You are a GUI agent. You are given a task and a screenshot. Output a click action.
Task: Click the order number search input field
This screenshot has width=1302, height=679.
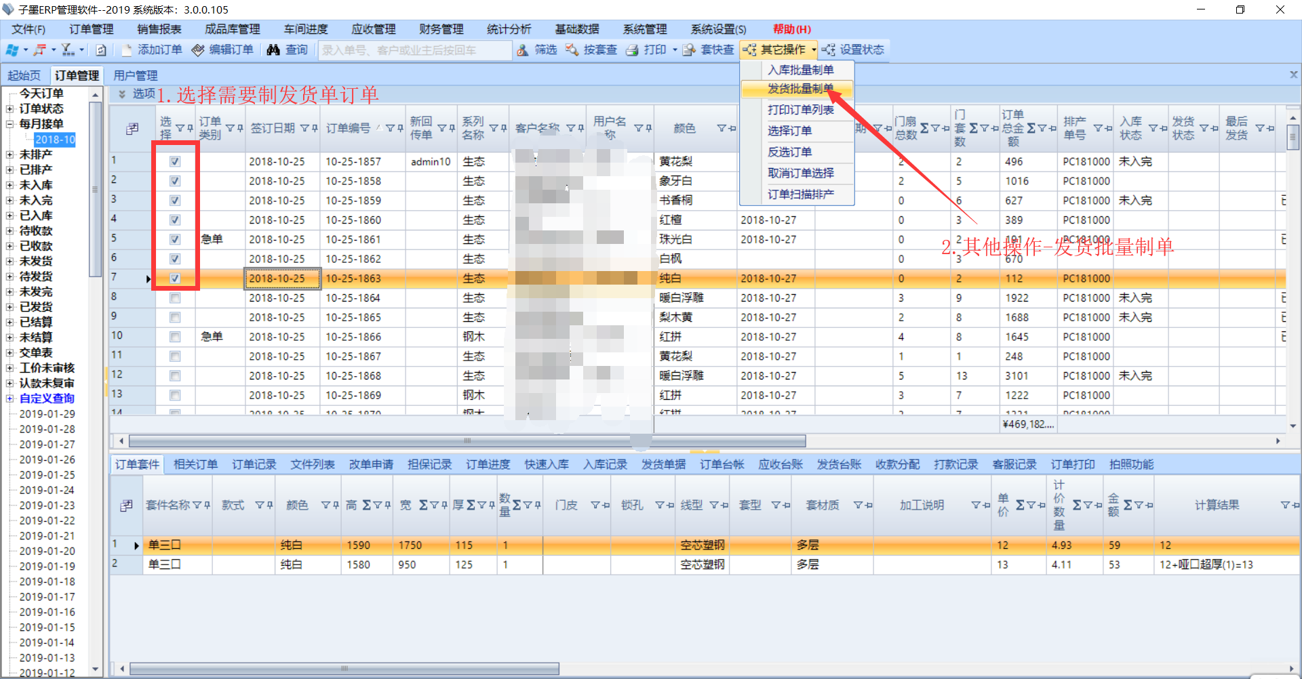tap(414, 50)
